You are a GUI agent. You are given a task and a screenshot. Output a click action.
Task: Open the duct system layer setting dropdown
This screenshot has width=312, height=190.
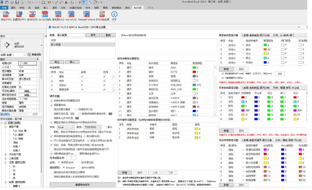coord(274,88)
